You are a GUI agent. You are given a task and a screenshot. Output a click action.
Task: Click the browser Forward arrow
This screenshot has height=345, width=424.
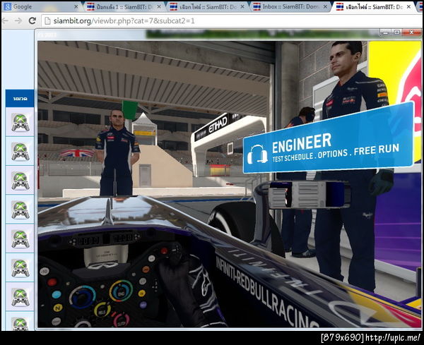coord(18,20)
